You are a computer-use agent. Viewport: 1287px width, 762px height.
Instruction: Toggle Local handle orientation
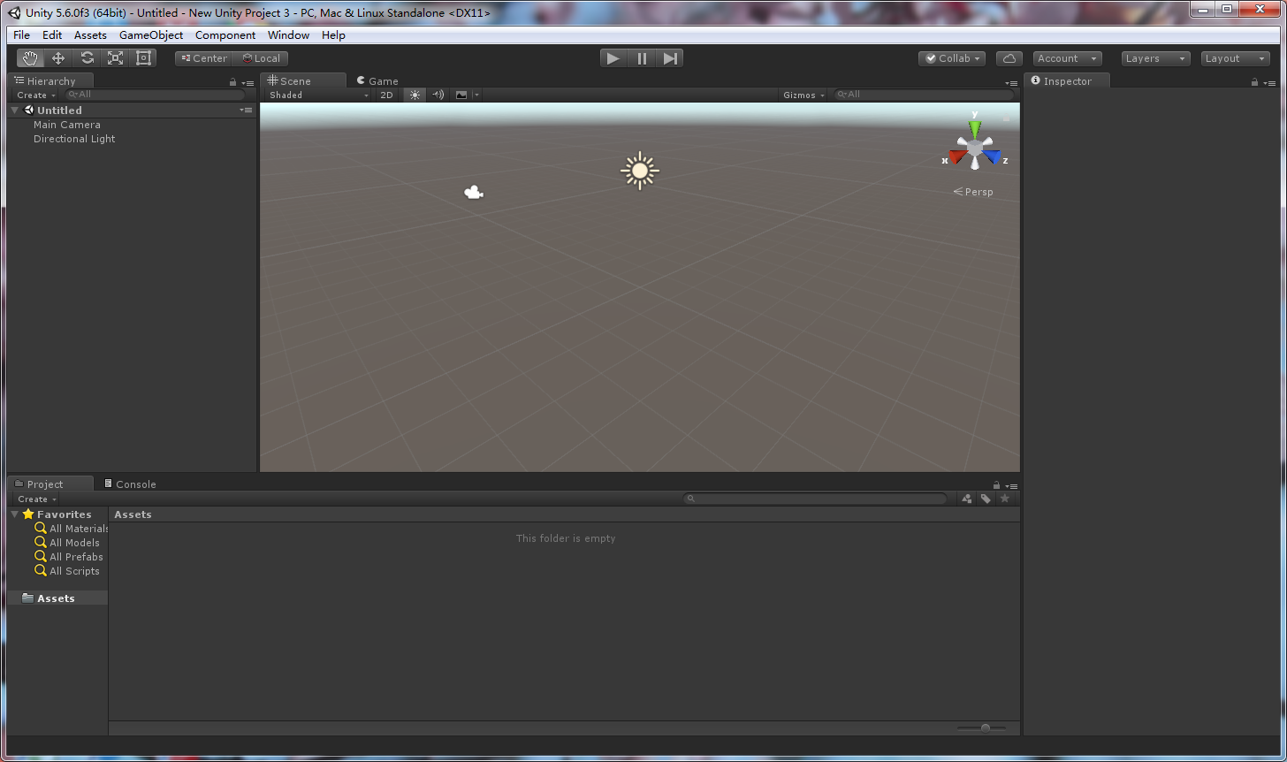(x=262, y=57)
